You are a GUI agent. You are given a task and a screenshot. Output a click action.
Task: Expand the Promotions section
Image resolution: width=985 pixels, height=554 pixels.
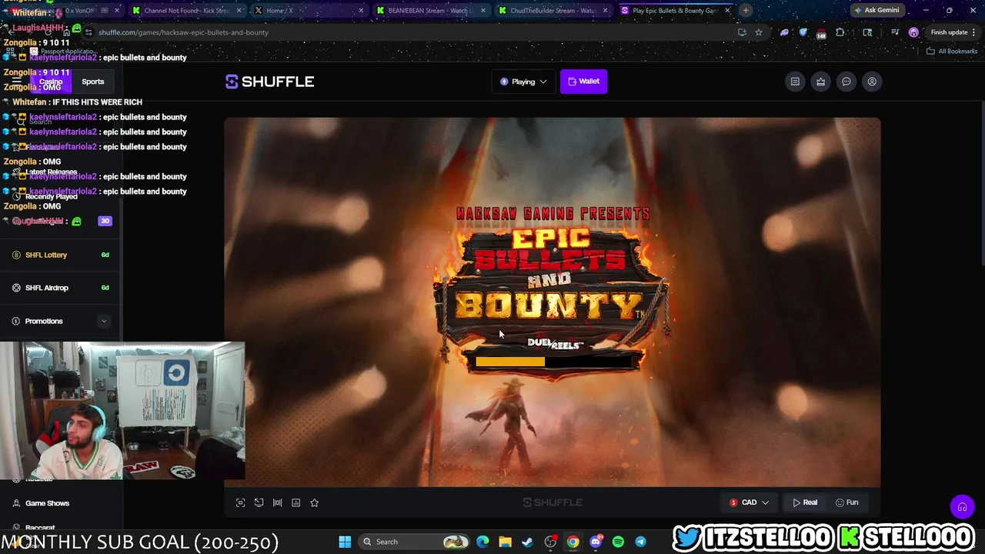tap(104, 321)
